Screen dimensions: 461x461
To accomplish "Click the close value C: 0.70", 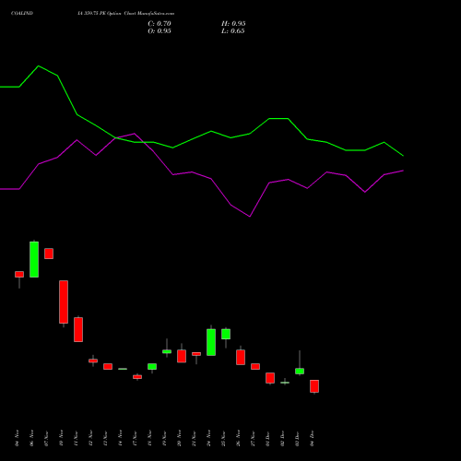I will click(x=160, y=24).
